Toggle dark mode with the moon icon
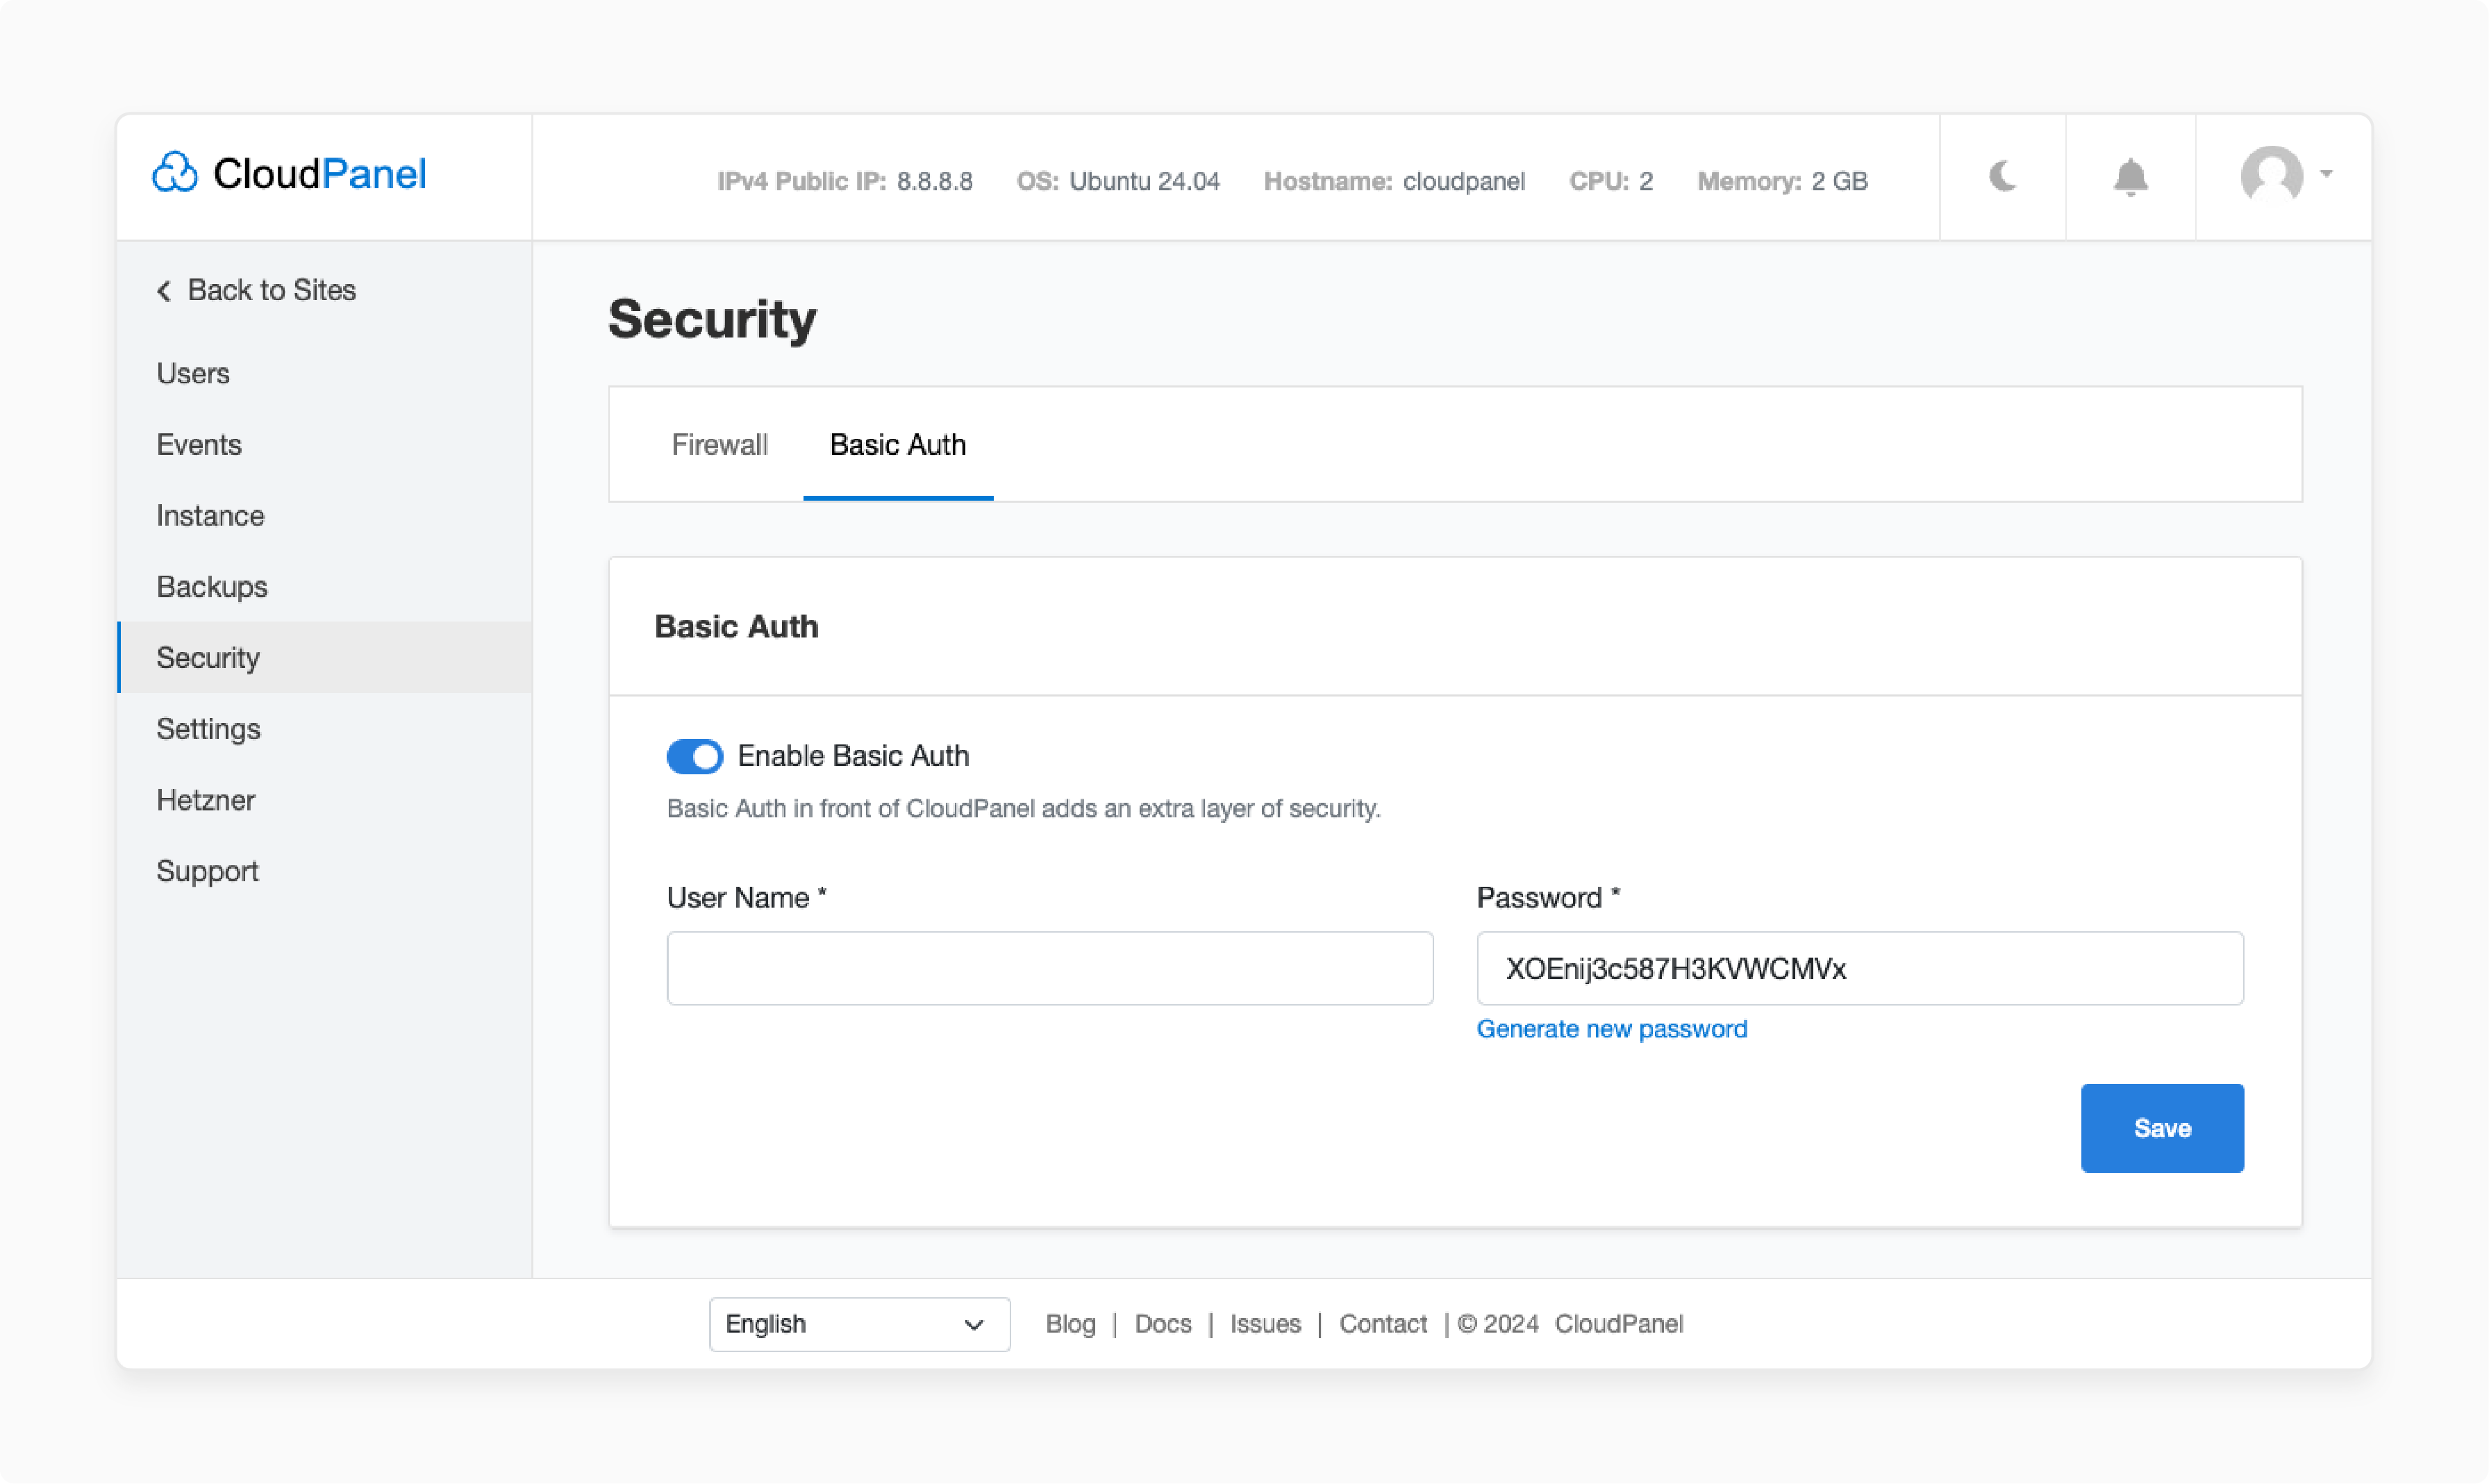 [x=2003, y=176]
